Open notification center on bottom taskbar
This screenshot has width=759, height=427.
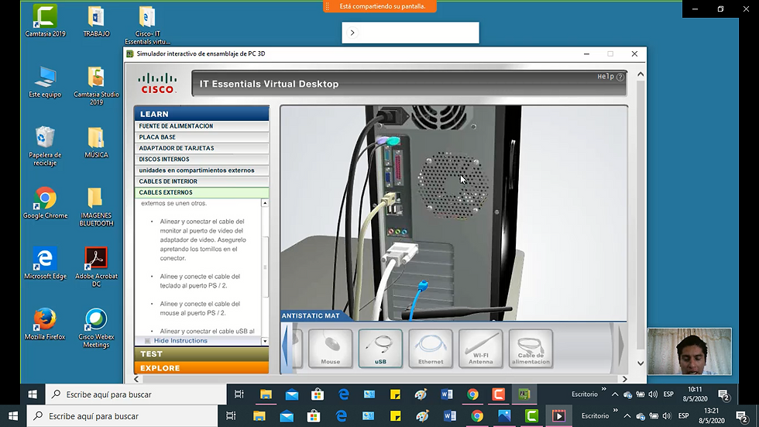[x=741, y=416]
